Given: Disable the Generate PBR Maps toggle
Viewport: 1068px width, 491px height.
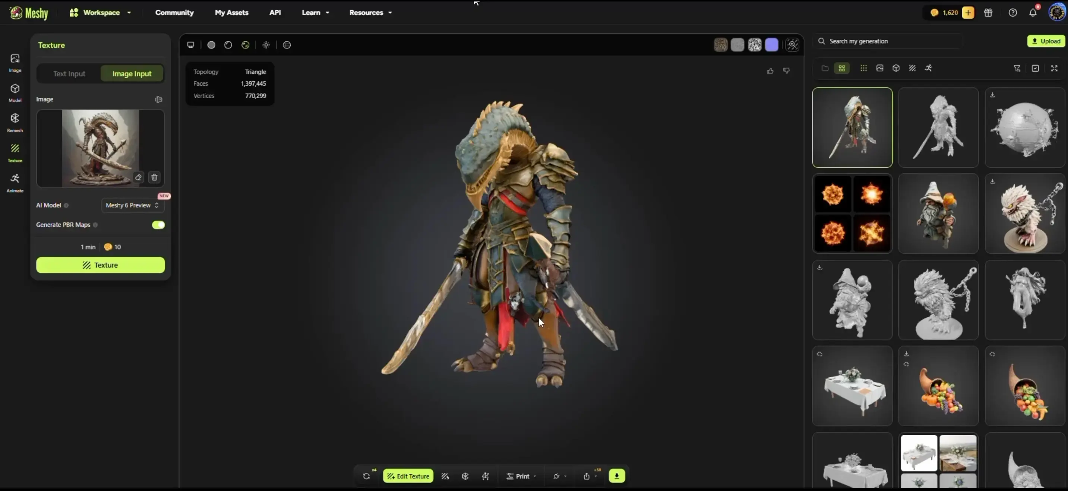Looking at the screenshot, I should [158, 225].
